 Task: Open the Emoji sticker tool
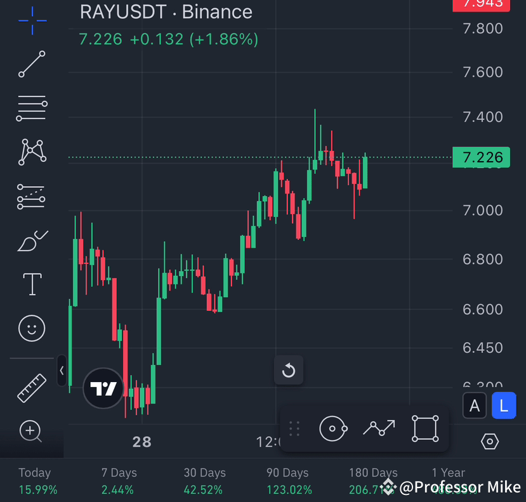pyautogui.click(x=32, y=328)
